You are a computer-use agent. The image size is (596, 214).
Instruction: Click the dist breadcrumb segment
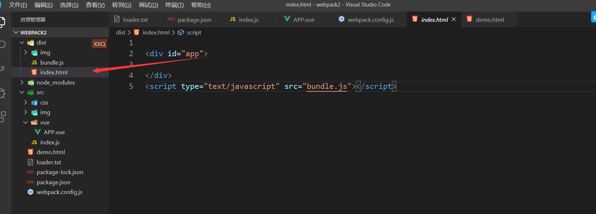[121, 32]
